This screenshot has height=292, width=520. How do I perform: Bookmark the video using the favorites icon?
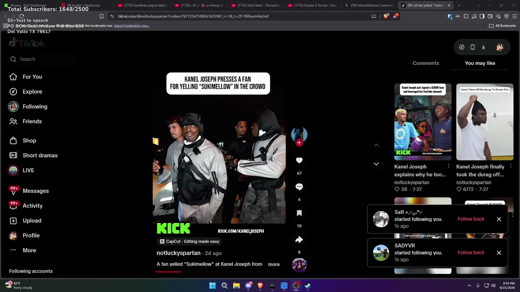click(299, 213)
